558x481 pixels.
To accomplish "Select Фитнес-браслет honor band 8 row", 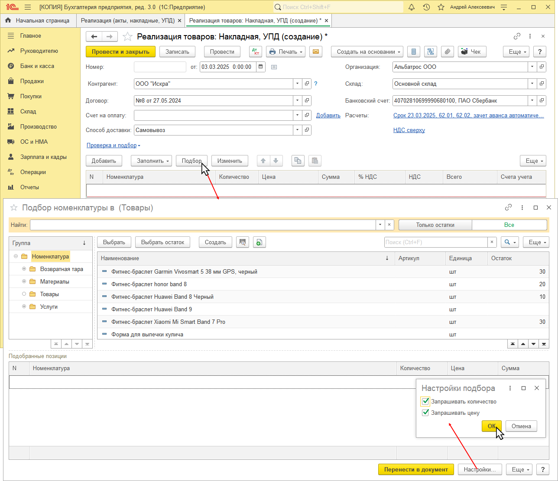I will (149, 284).
